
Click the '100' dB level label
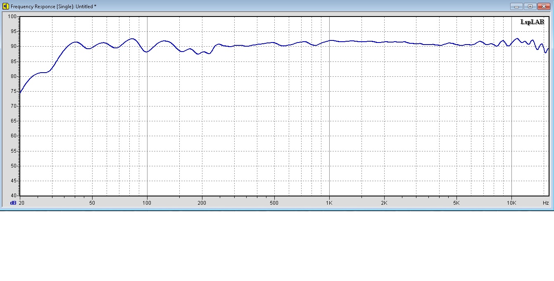tap(12, 17)
